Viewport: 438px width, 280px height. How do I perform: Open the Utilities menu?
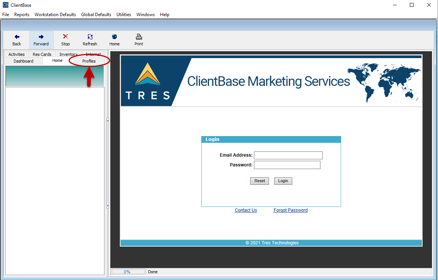(x=124, y=15)
